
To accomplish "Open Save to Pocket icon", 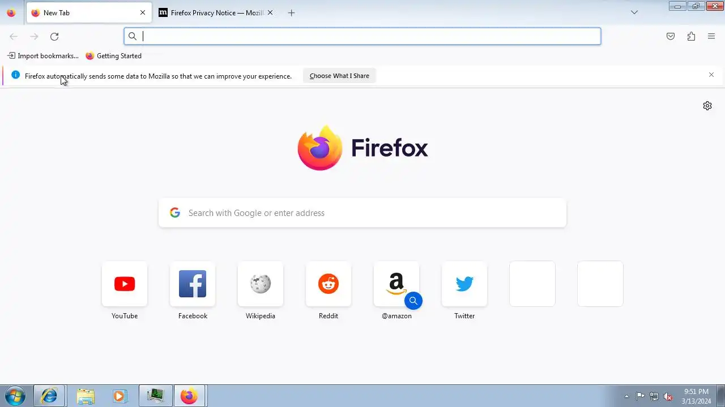I will [671, 36].
